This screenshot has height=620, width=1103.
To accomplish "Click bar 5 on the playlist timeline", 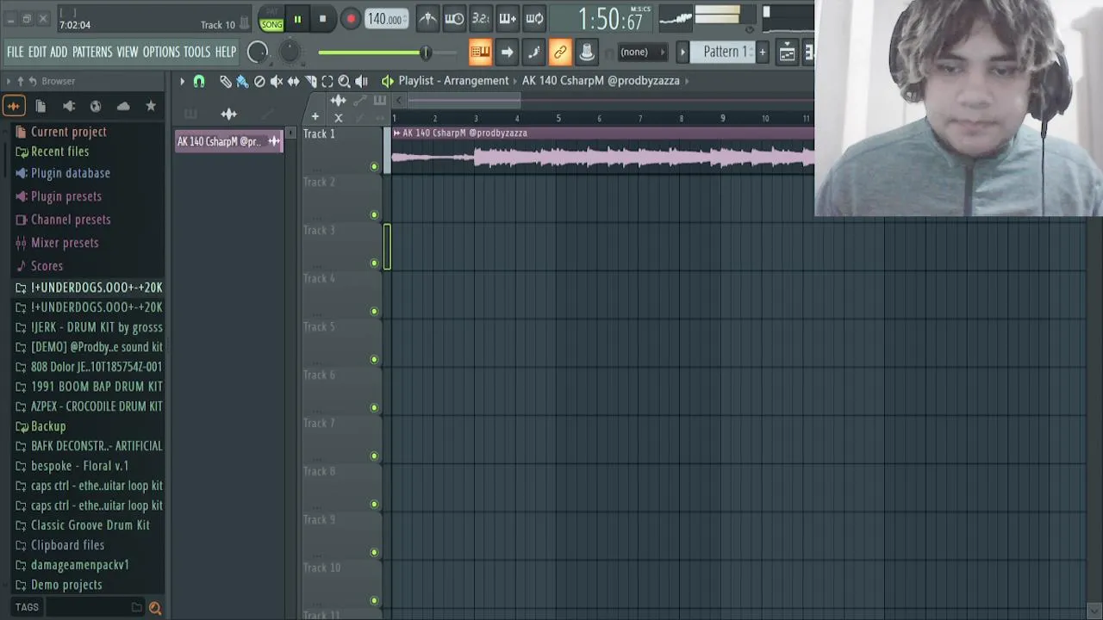I will click(x=558, y=118).
